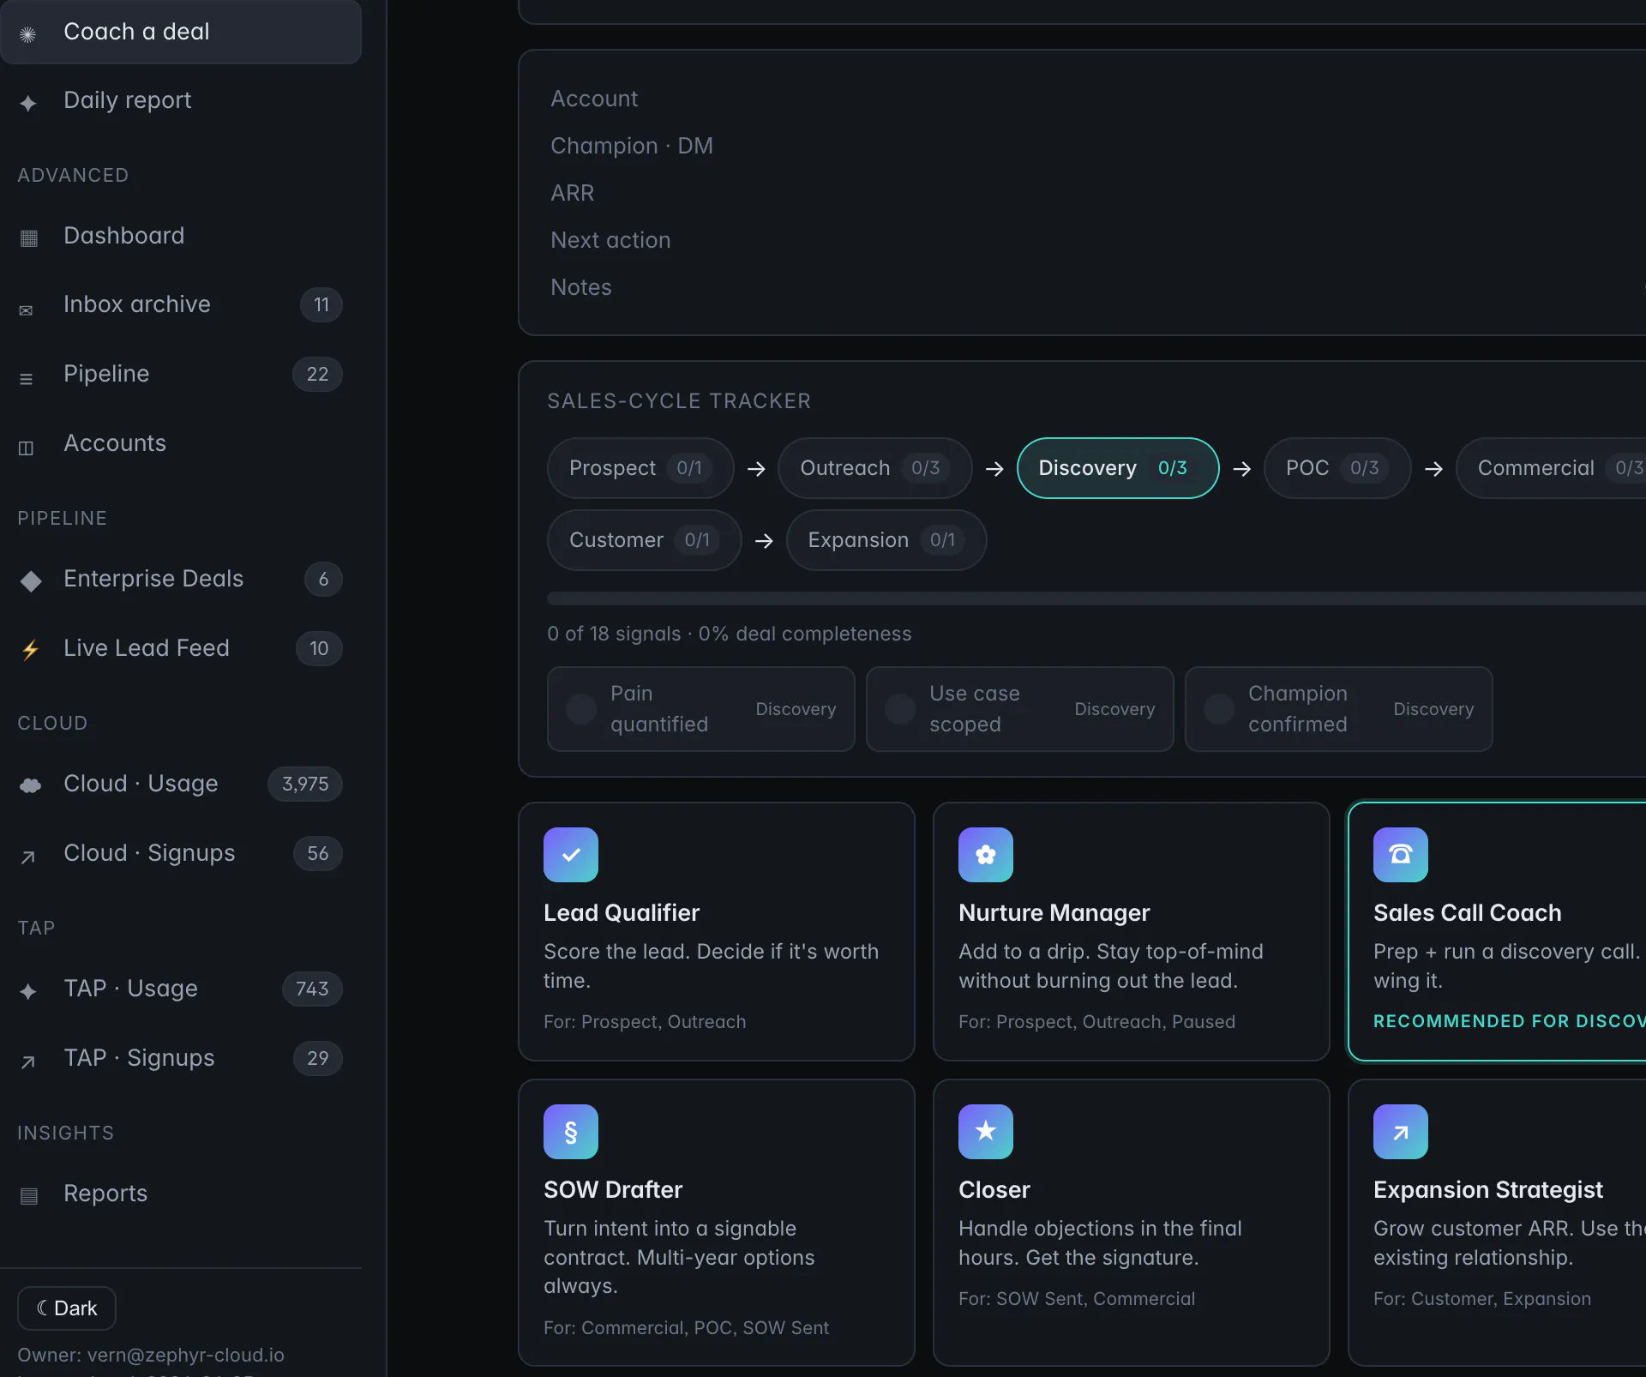
Task: Click the Champion confirmed signal card
Action: (x=1339, y=709)
